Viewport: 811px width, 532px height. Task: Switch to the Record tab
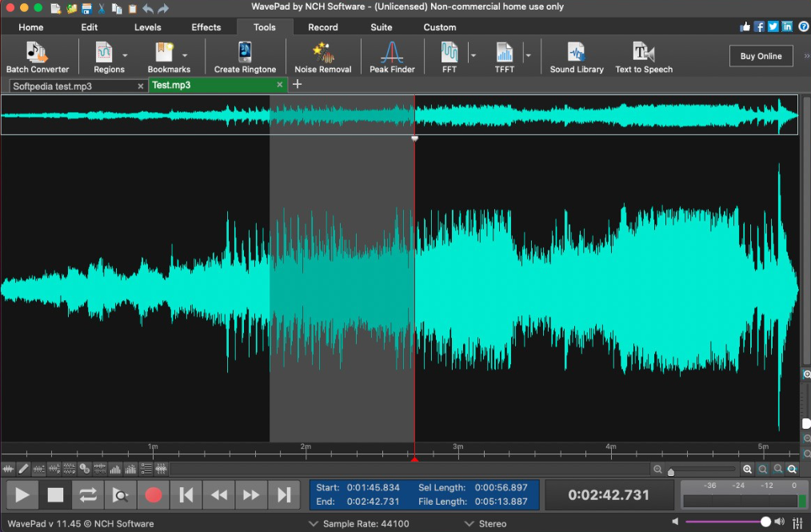tap(323, 27)
